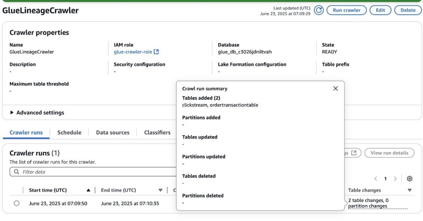Click Edit button for crawler
The image size is (423, 221).
380,10
